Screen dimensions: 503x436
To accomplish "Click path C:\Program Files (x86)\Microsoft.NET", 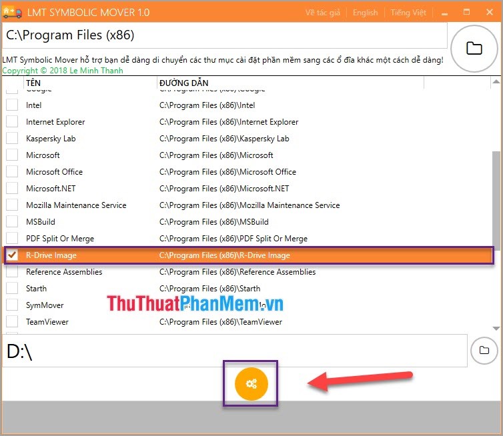I will pyautogui.click(x=224, y=189).
